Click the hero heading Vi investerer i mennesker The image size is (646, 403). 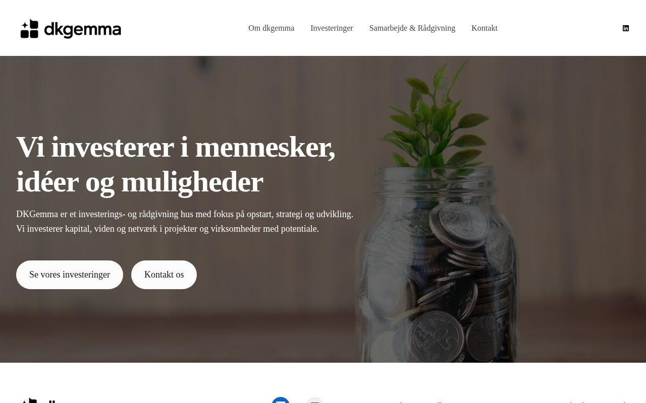(x=176, y=147)
